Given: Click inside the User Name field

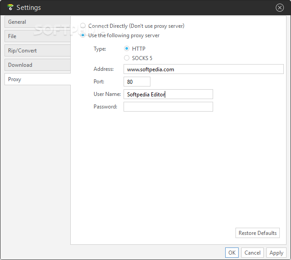Looking at the screenshot, I should [x=168, y=94].
